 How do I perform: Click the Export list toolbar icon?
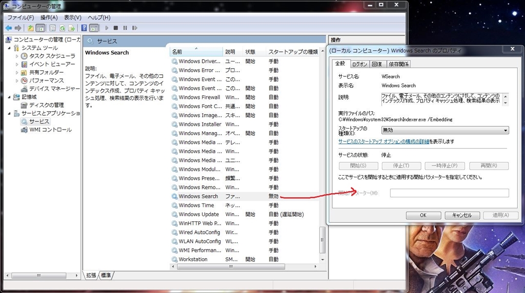pos(72,28)
